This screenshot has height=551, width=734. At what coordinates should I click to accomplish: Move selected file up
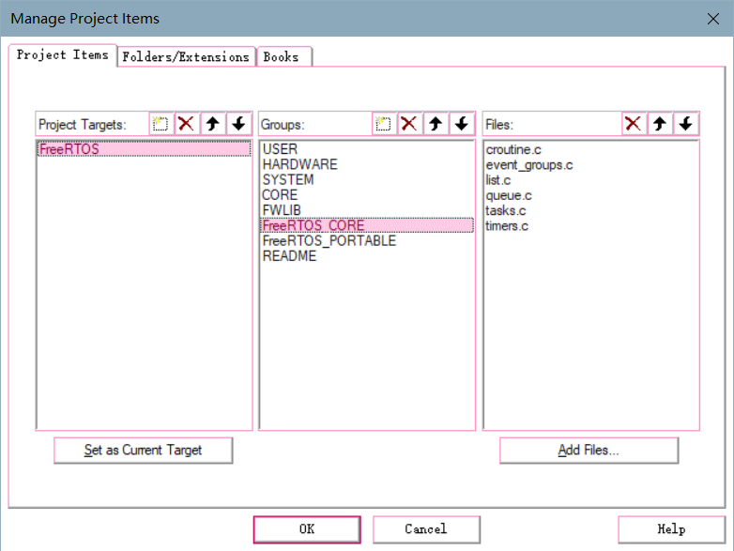[660, 124]
